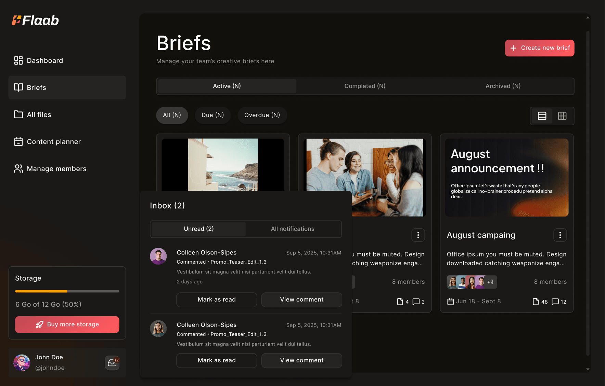
Task: Click the Jun 18 - Sept 8 calendar icon
Action: [x=451, y=302]
